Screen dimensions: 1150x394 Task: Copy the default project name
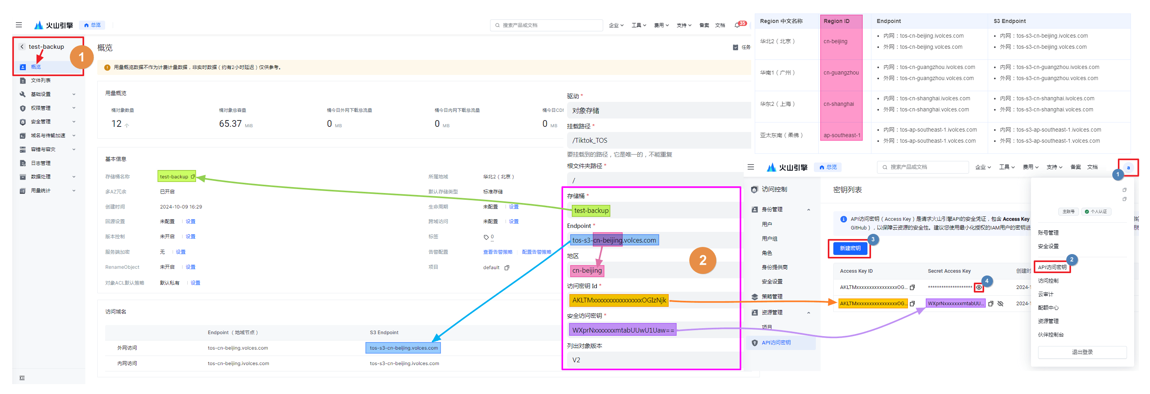507,268
